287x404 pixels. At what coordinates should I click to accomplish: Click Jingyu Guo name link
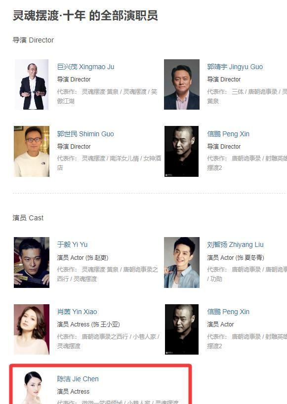point(235,67)
